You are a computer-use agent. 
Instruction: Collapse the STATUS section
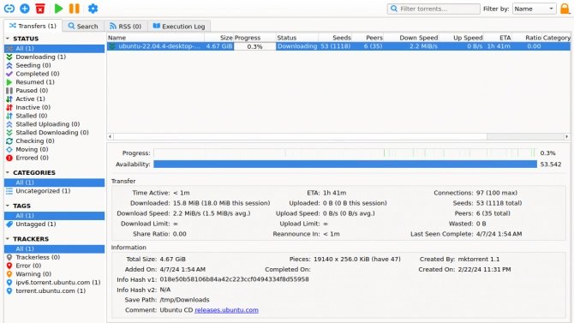coord(8,39)
